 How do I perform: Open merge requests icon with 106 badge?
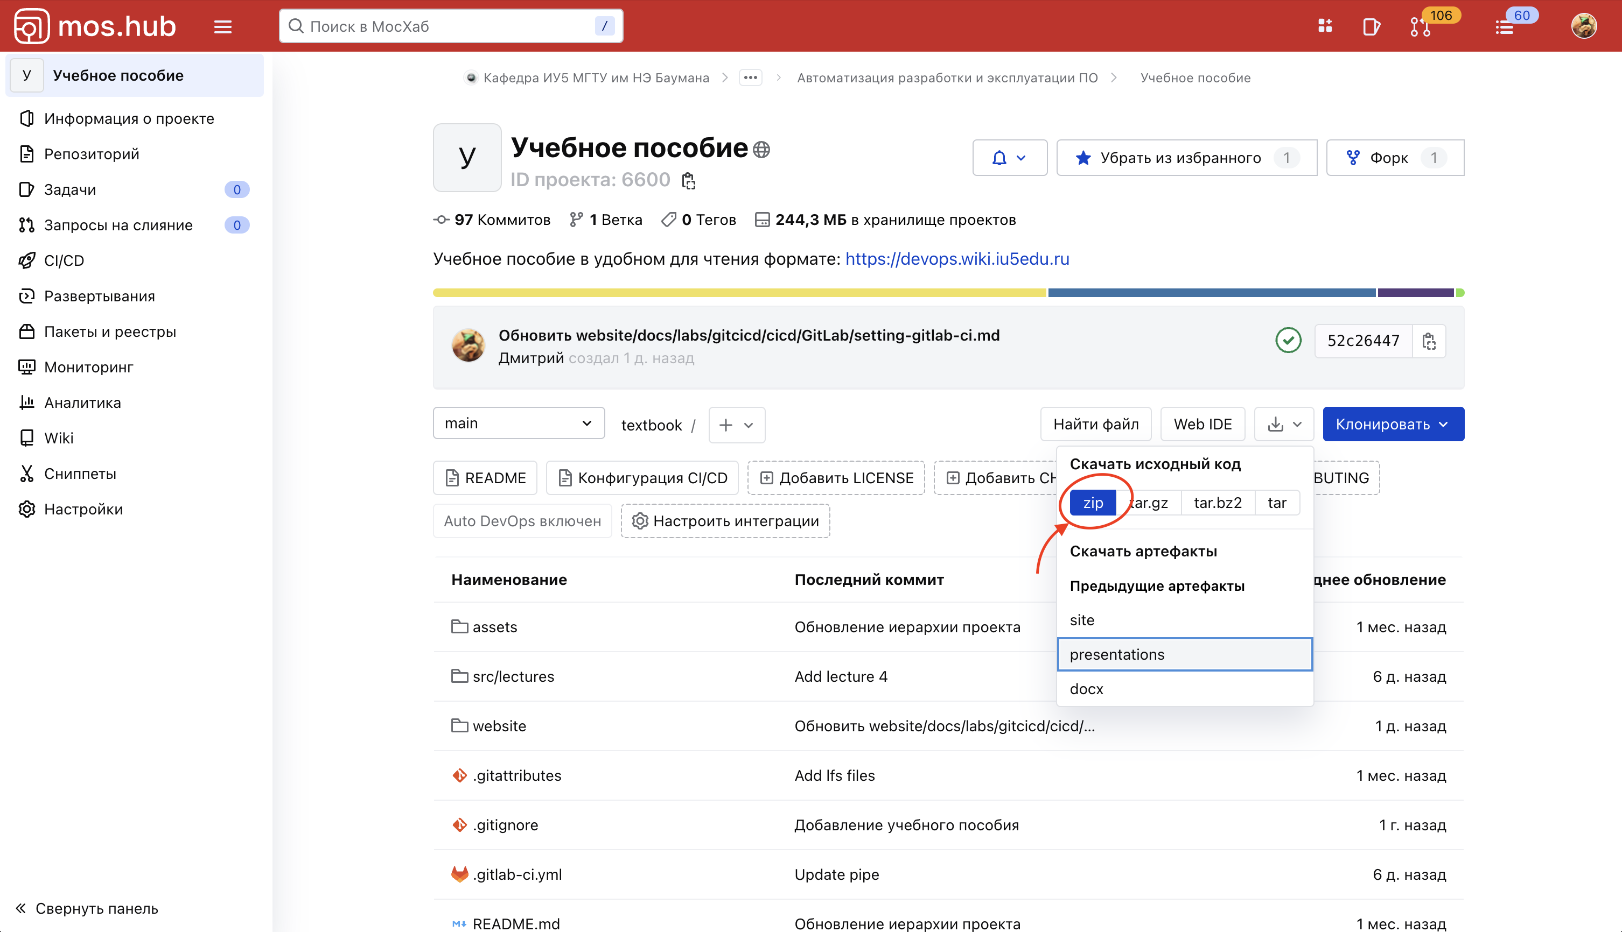(1420, 26)
